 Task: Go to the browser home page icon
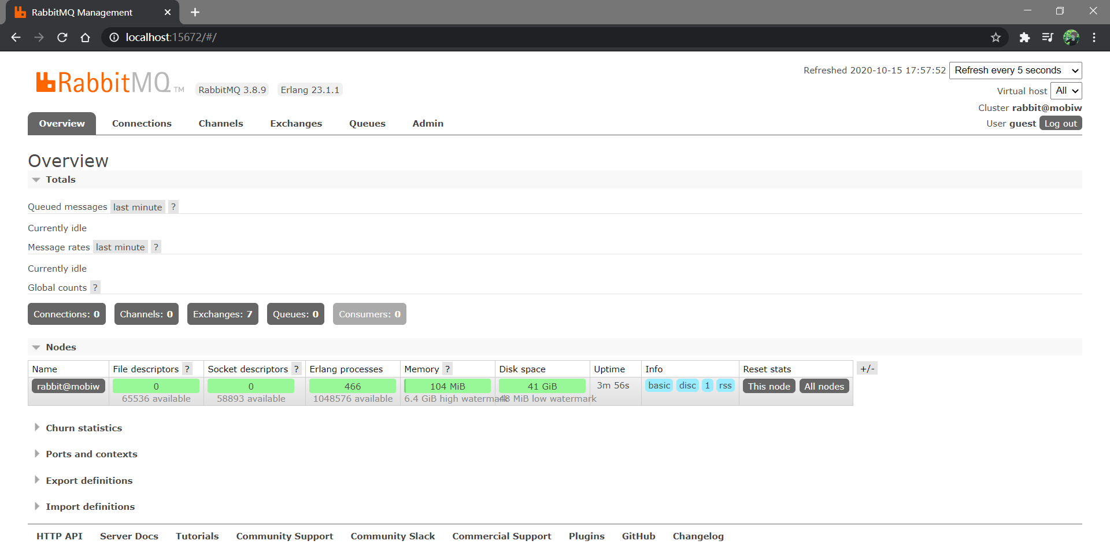(85, 38)
